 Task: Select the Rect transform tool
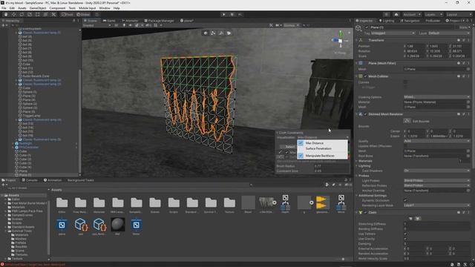38,14
